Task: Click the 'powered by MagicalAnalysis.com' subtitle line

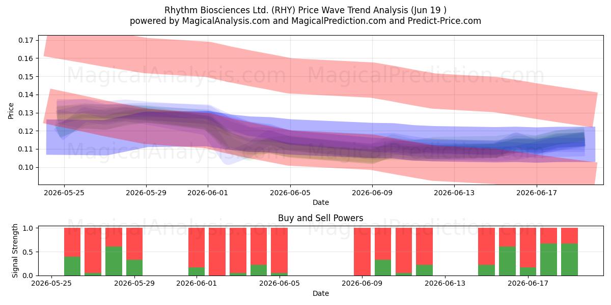Action: (305, 21)
